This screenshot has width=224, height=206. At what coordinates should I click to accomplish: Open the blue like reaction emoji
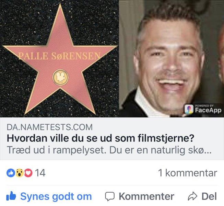click(11, 173)
